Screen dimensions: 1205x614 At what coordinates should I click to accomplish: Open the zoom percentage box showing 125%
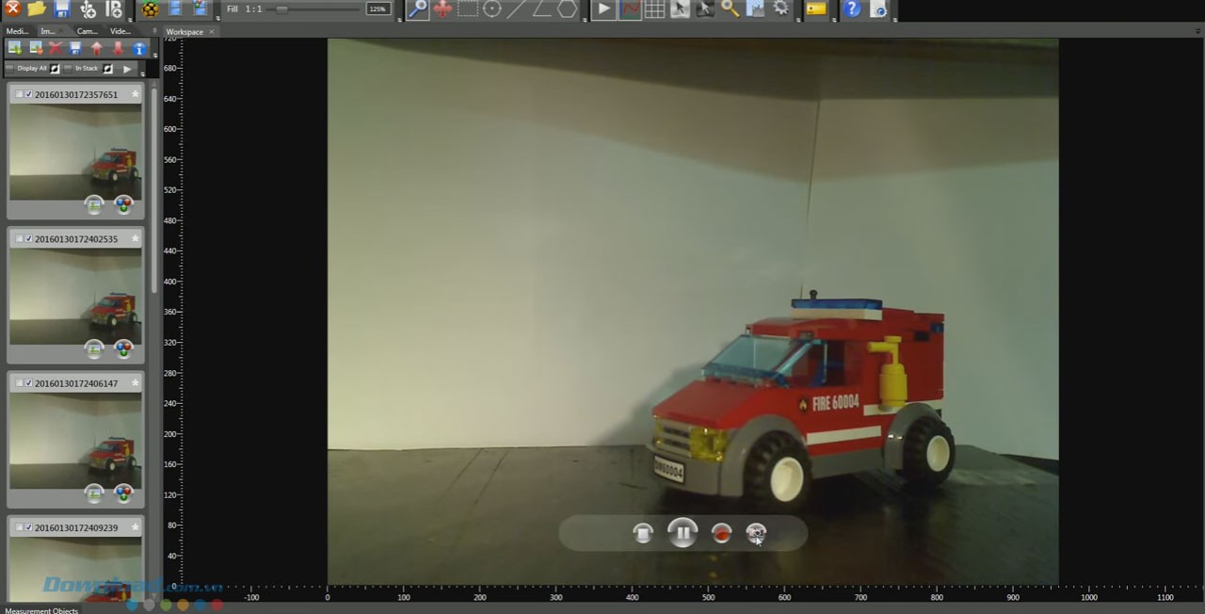[378, 8]
